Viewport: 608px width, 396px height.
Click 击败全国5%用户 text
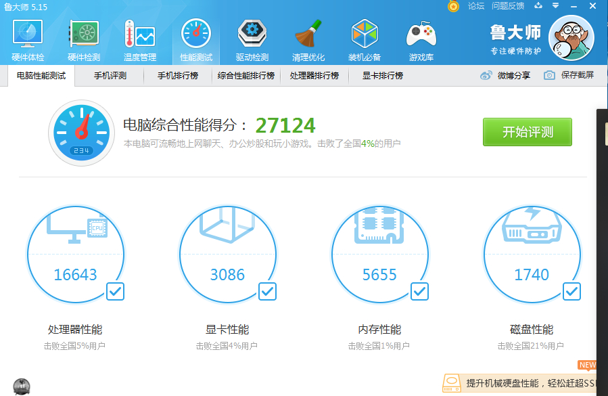(74, 346)
